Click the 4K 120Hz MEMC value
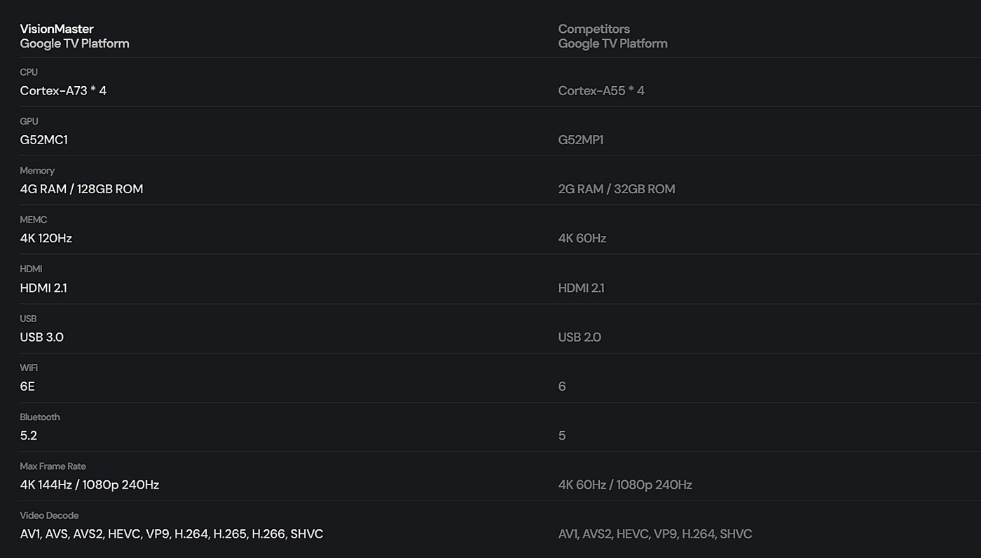 click(46, 238)
